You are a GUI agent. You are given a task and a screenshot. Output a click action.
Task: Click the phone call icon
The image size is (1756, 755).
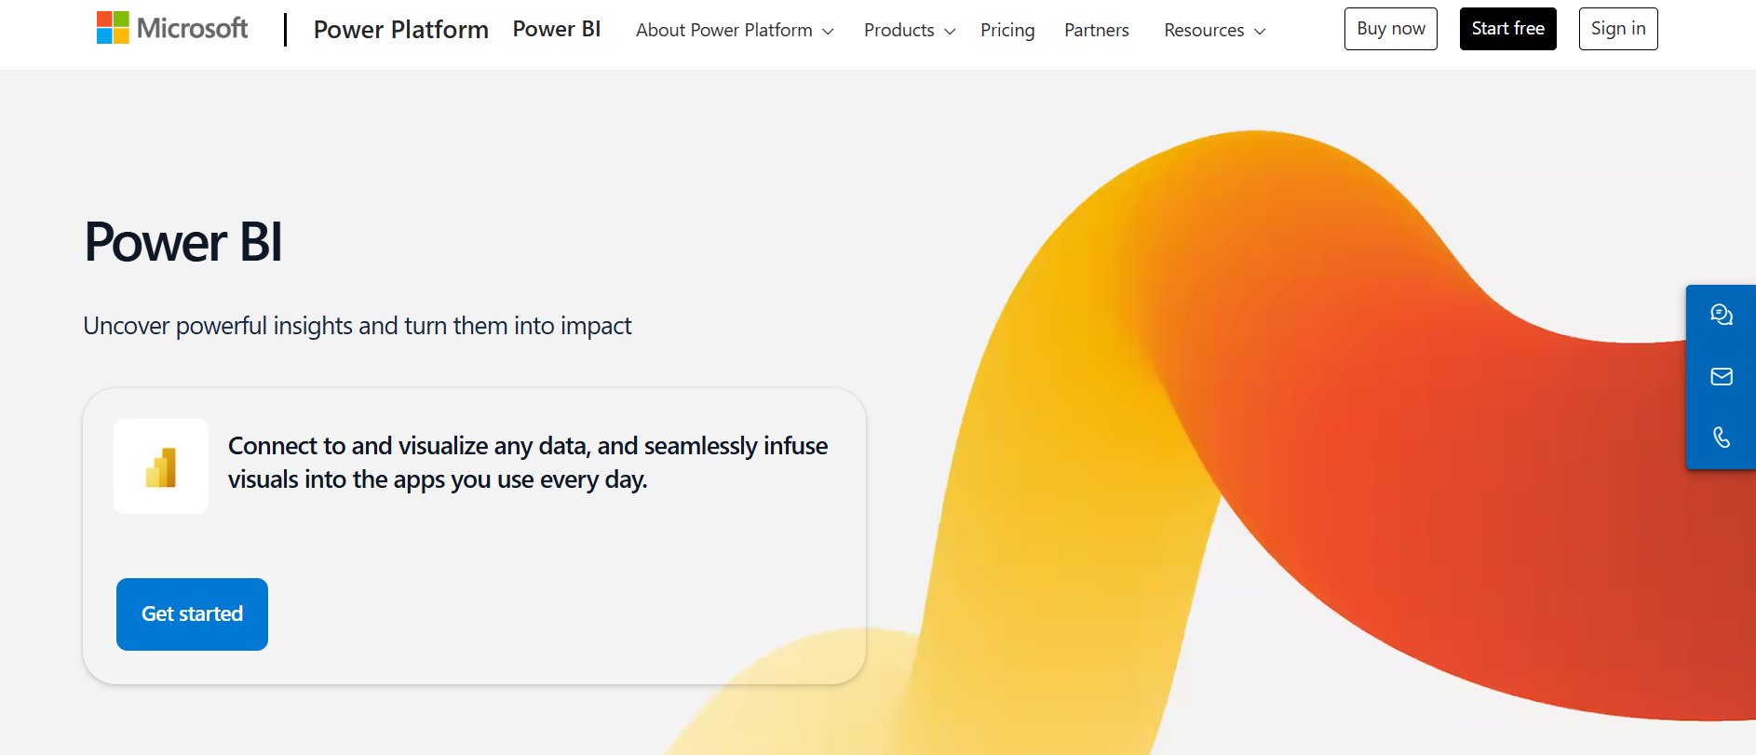coord(1722,438)
